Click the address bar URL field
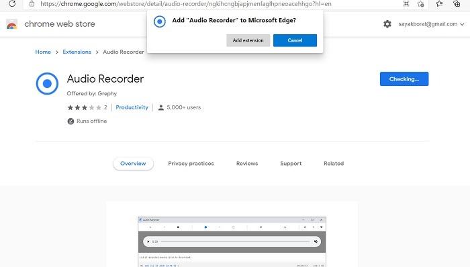Viewport: 470px width, 267px height. click(x=186, y=4)
